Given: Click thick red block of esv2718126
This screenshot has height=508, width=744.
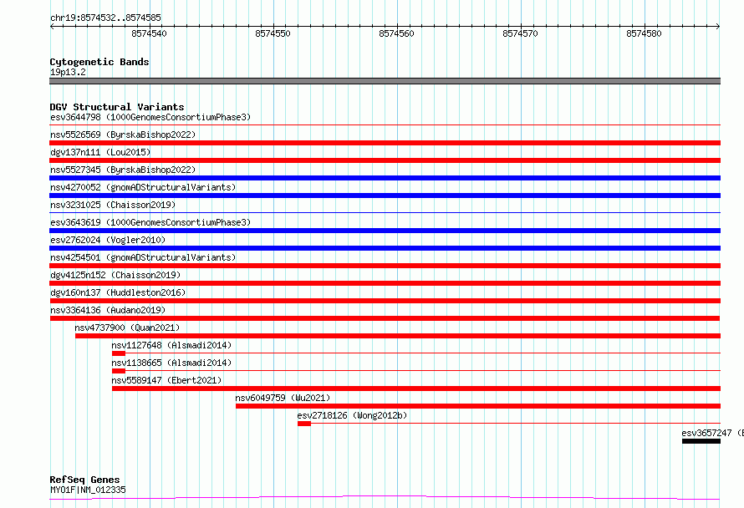Looking at the screenshot, I should 304,424.
